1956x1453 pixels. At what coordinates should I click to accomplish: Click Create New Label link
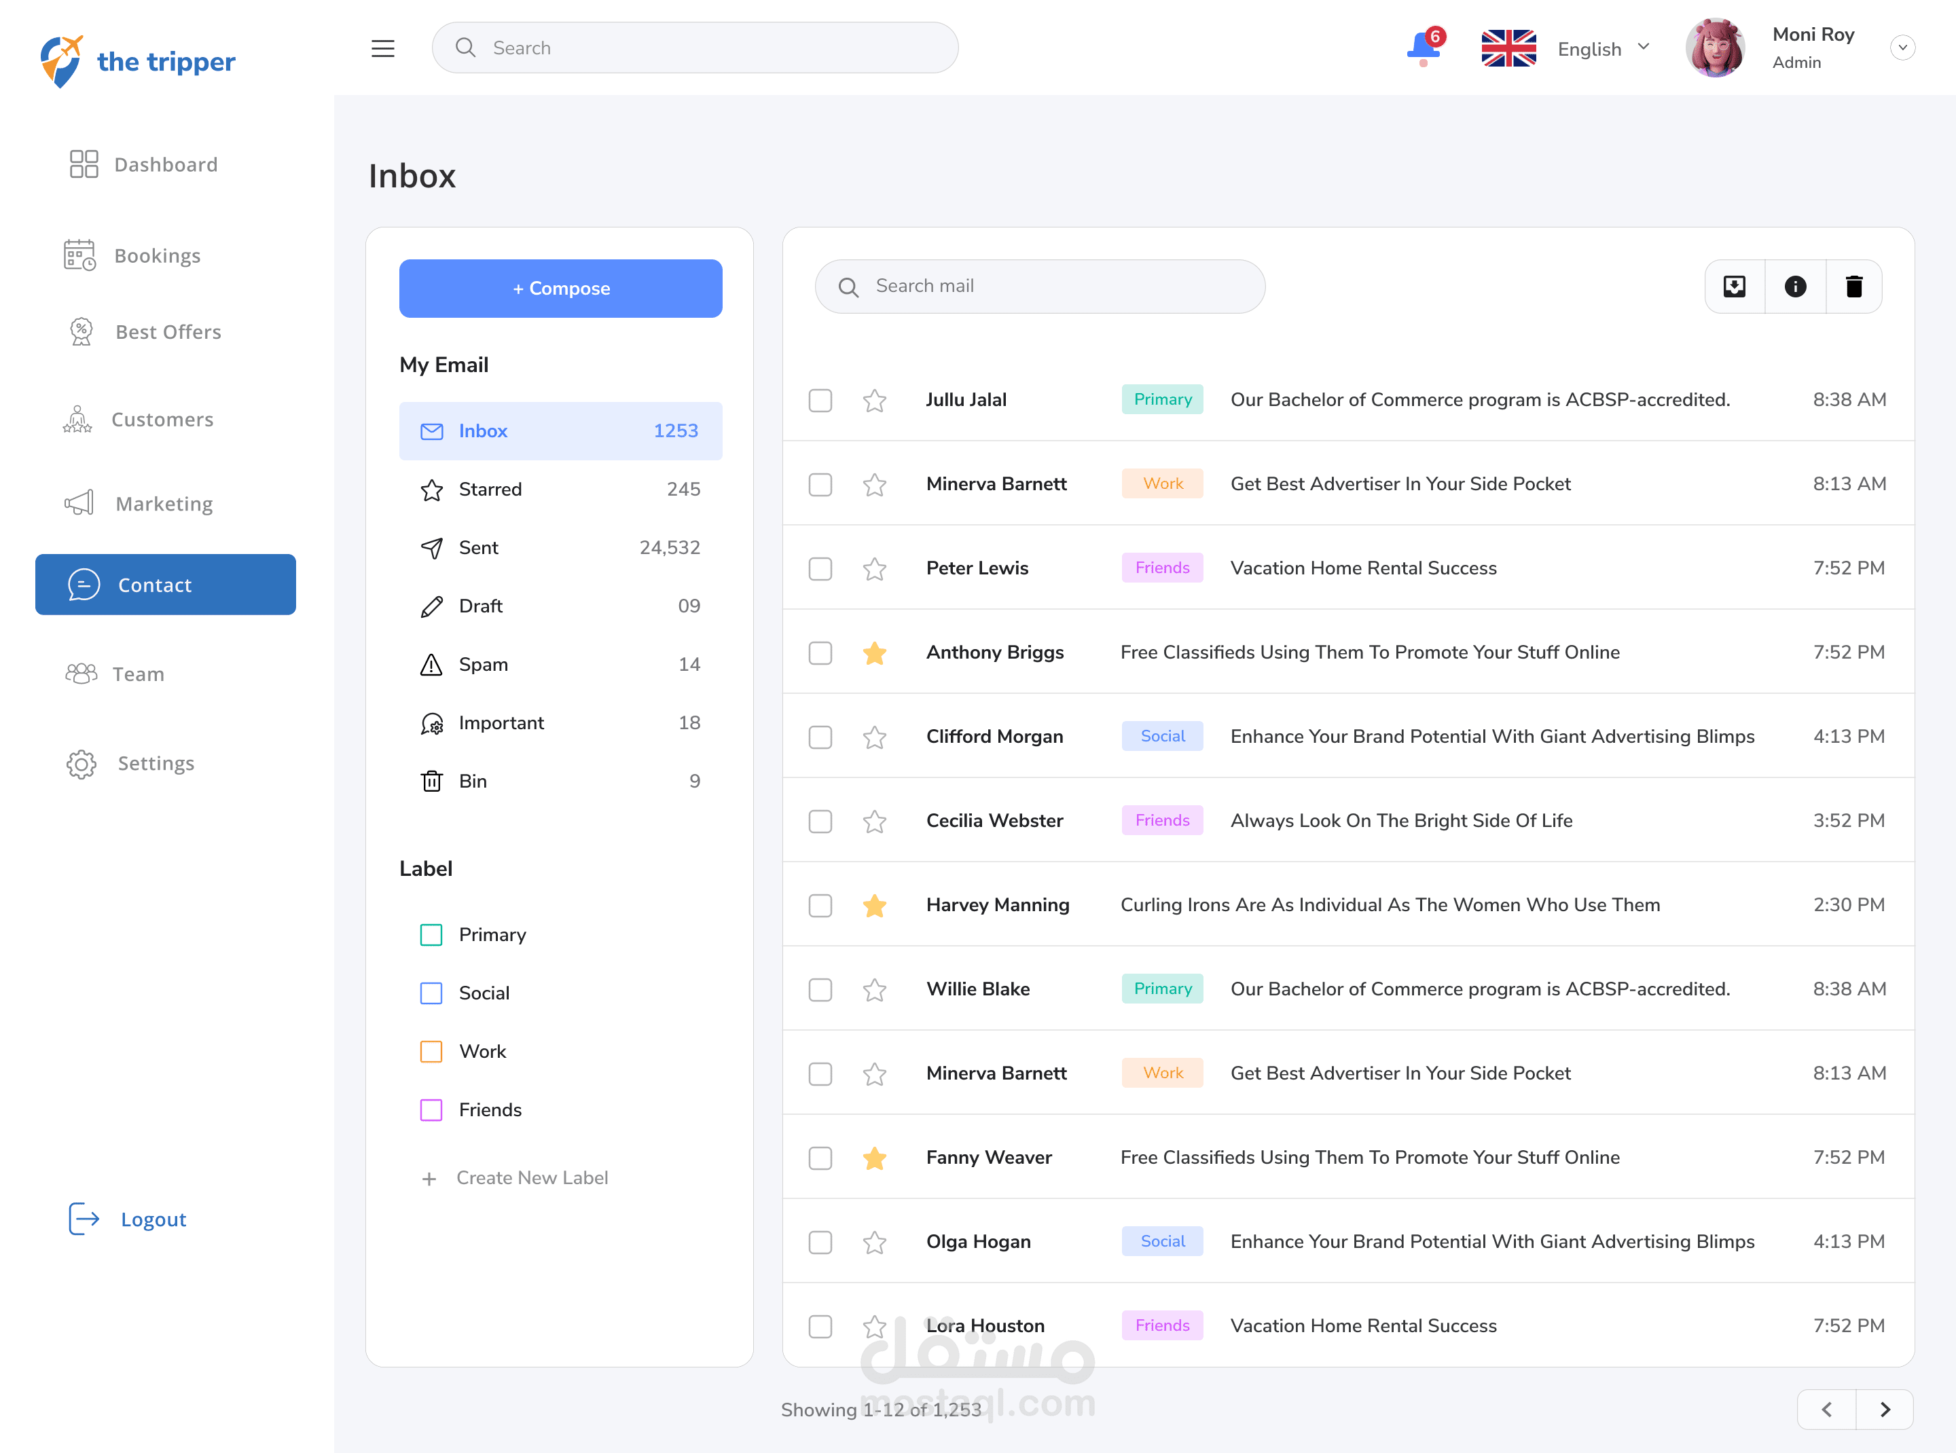coord(532,1178)
